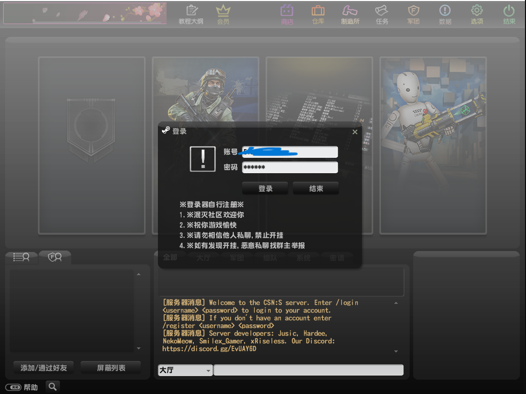Open the 任务 missions icon
Viewport: 526px width, 394px height.
tap(382, 14)
